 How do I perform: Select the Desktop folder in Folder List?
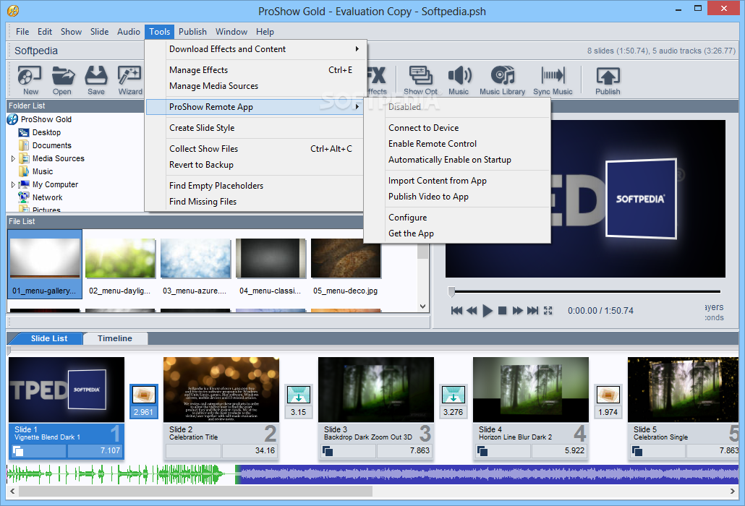click(x=40, y=132)
